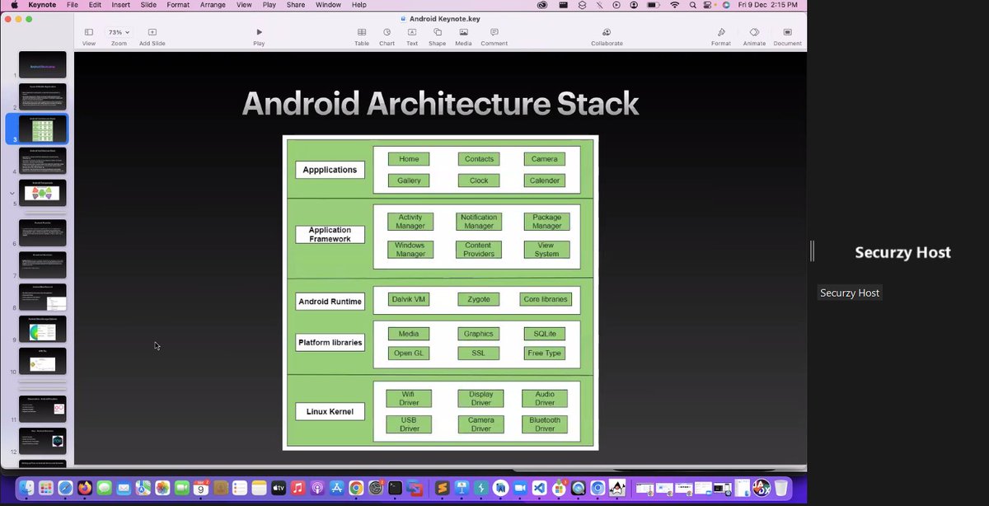Open the Edit menu

coord(95,5)
